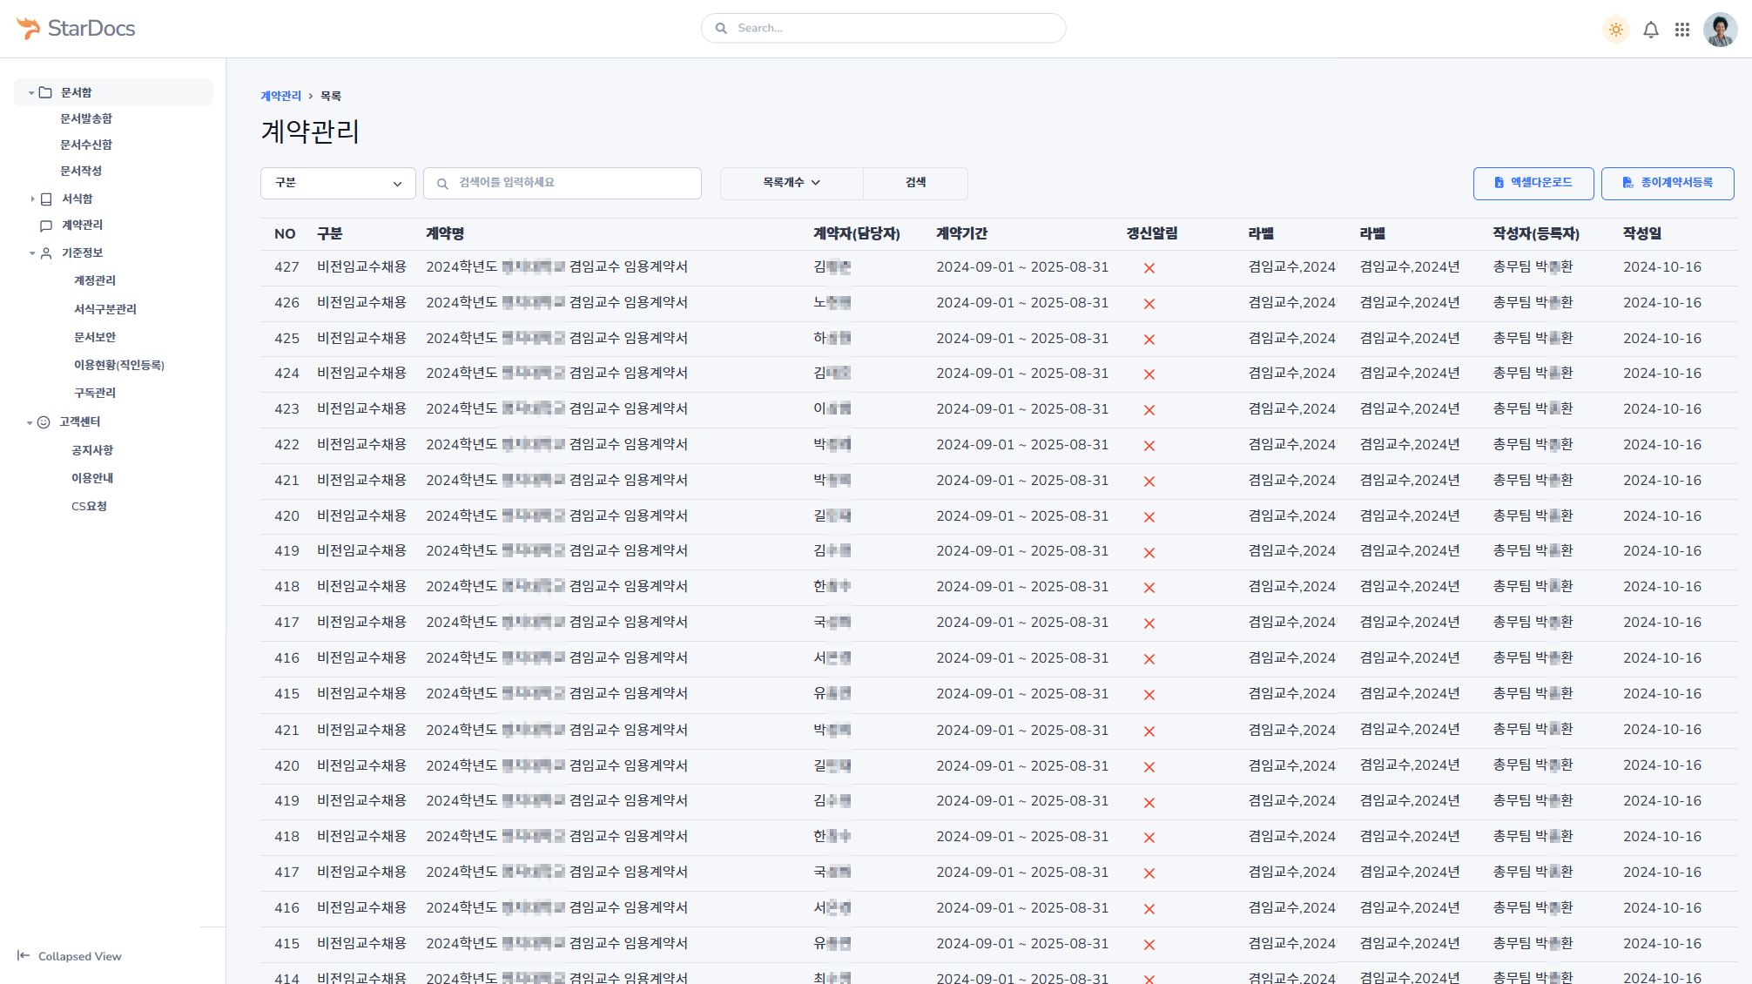This screenshot has width=1752, height=984.
Task: Open the 목록개수 dropdown
Action: pyautogui.click(x=792, y=183)
